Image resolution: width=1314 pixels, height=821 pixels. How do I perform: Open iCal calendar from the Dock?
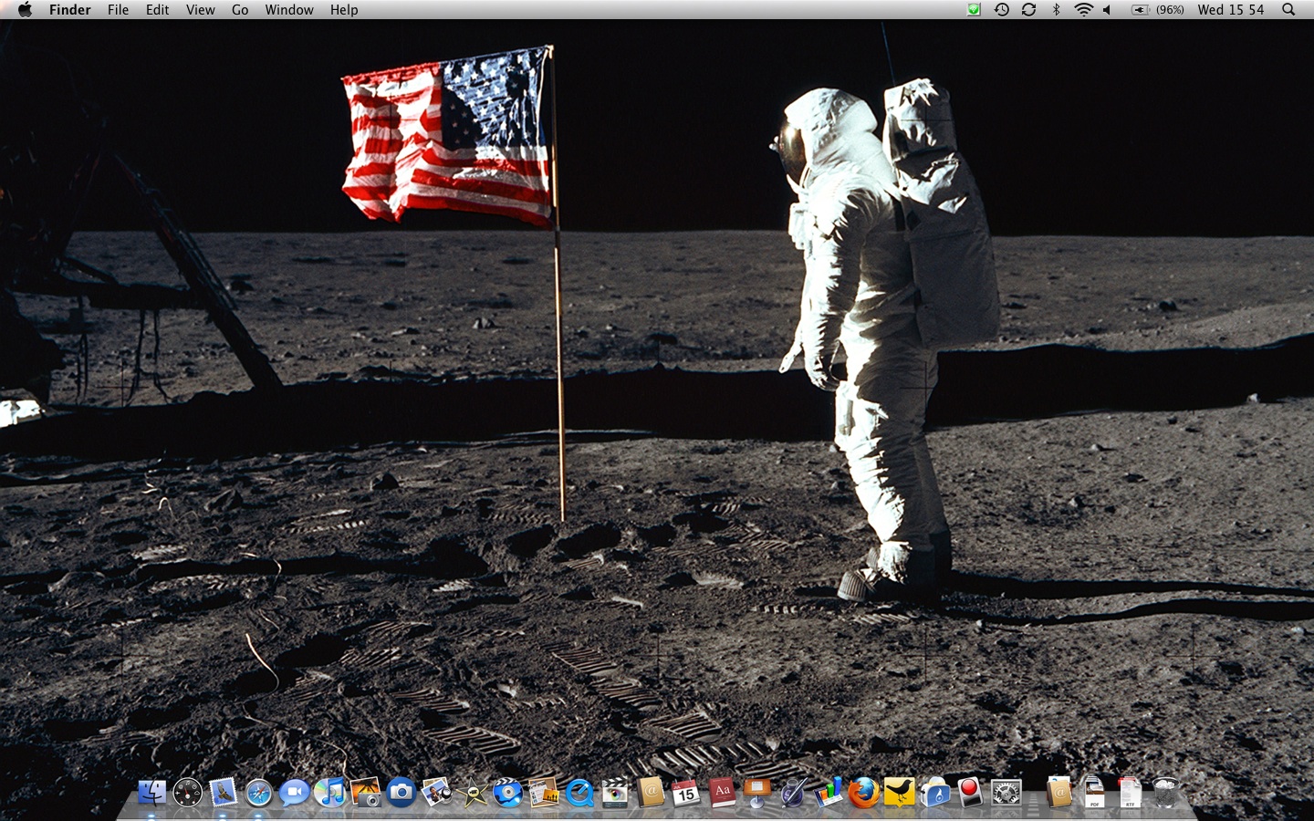click(x=686, y=792)
